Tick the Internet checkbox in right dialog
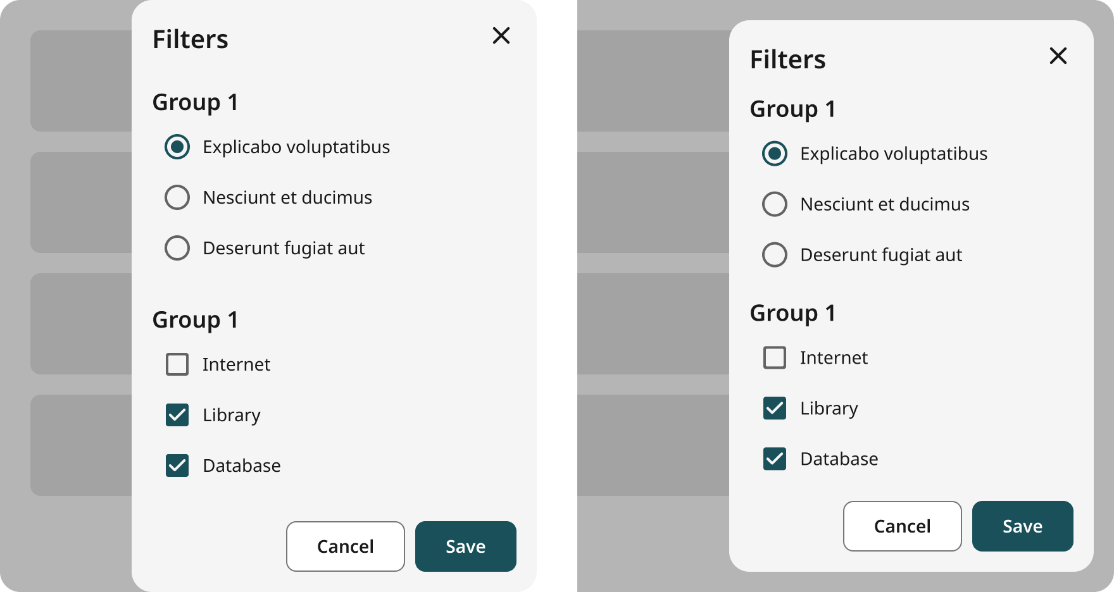The height and width of the screenshot is (592, 1114). click(775, 357)
